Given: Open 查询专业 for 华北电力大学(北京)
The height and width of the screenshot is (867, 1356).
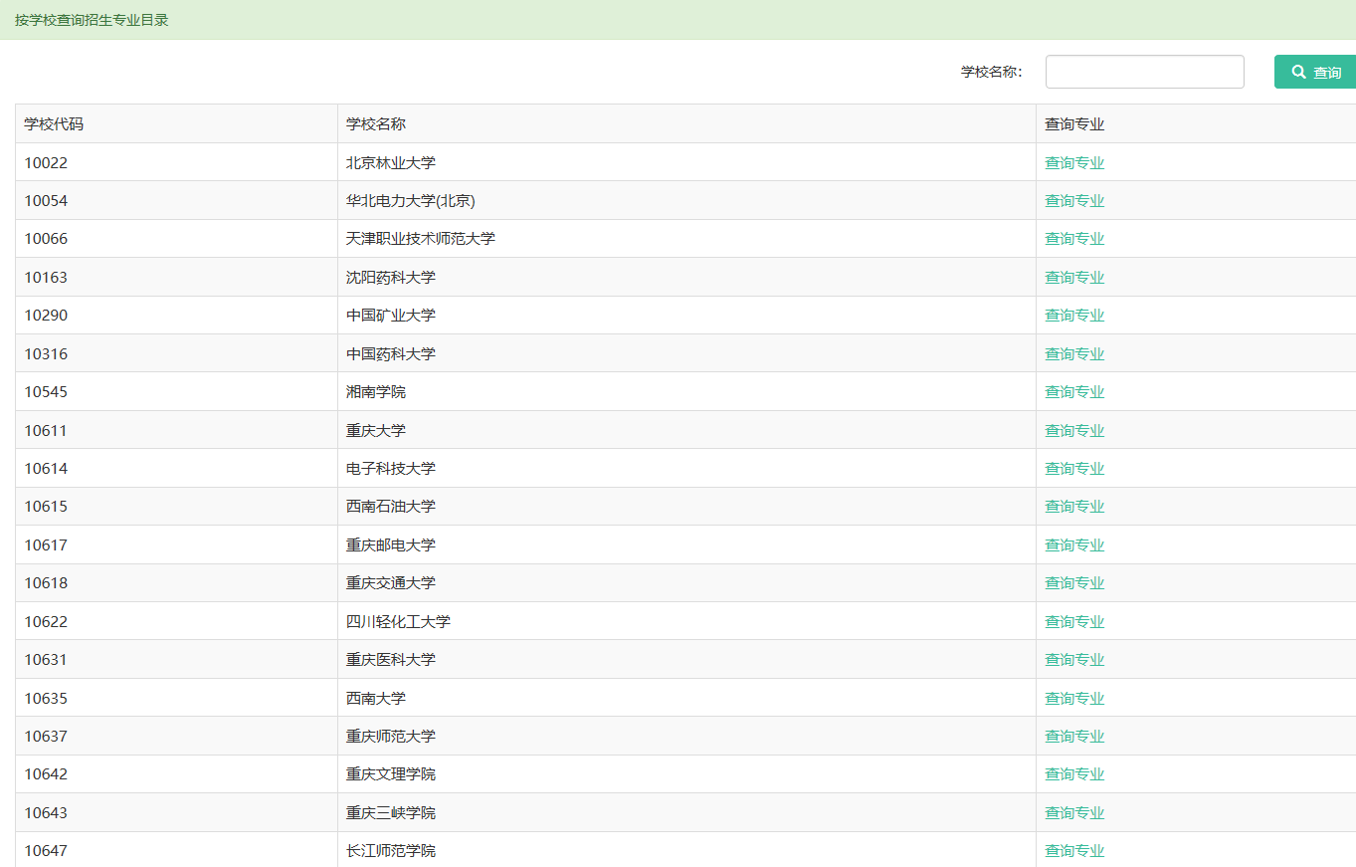Looking at the screenshot, I should click(x=1074, y=200).
